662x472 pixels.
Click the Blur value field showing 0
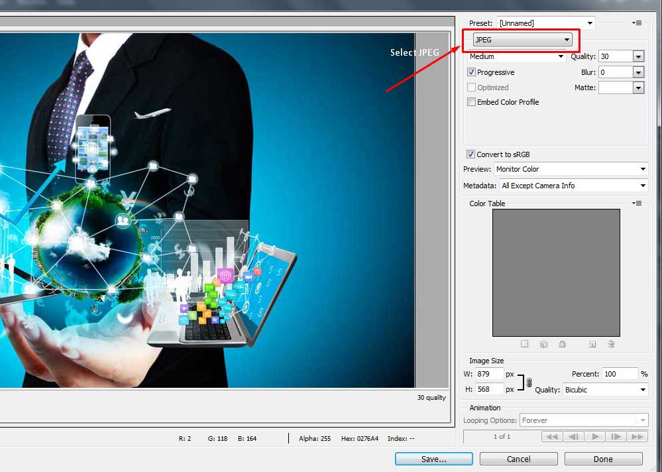[x=616, y=72]
